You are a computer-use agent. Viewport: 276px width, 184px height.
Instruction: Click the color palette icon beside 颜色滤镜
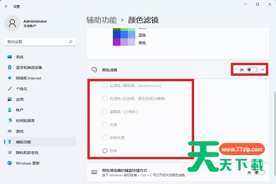point(94,70)
